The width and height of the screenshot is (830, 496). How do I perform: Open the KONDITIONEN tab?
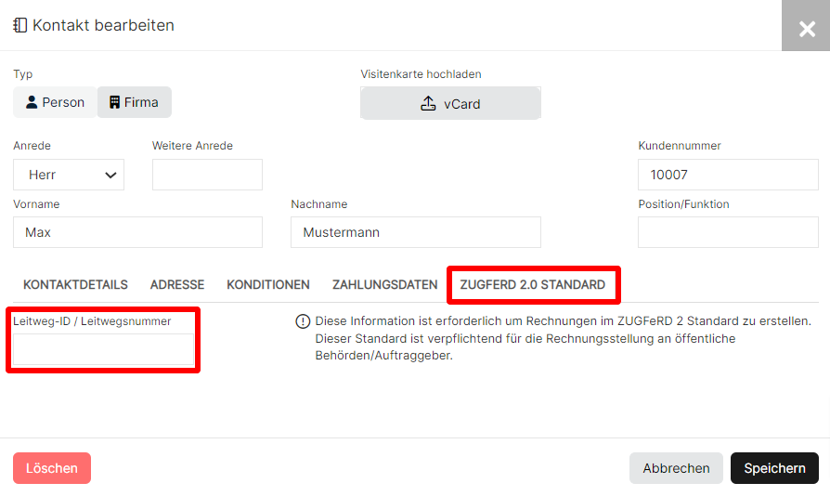tap(268, 285)
